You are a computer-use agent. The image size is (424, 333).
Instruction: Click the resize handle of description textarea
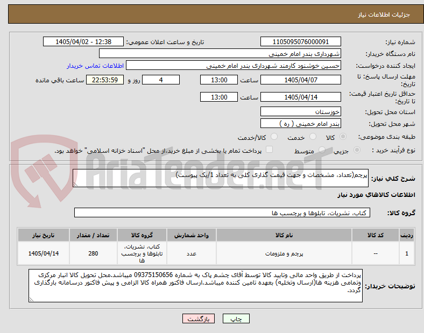75,185
